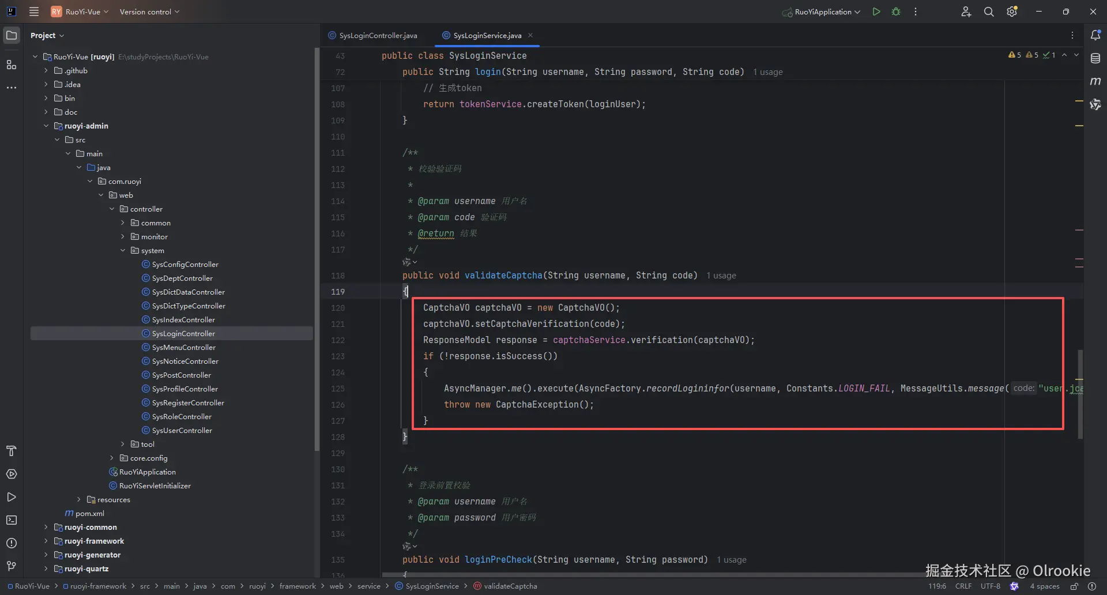Expand the doc folder
The height and width of the screenshot is (595, 1107).
click(46, 112)
